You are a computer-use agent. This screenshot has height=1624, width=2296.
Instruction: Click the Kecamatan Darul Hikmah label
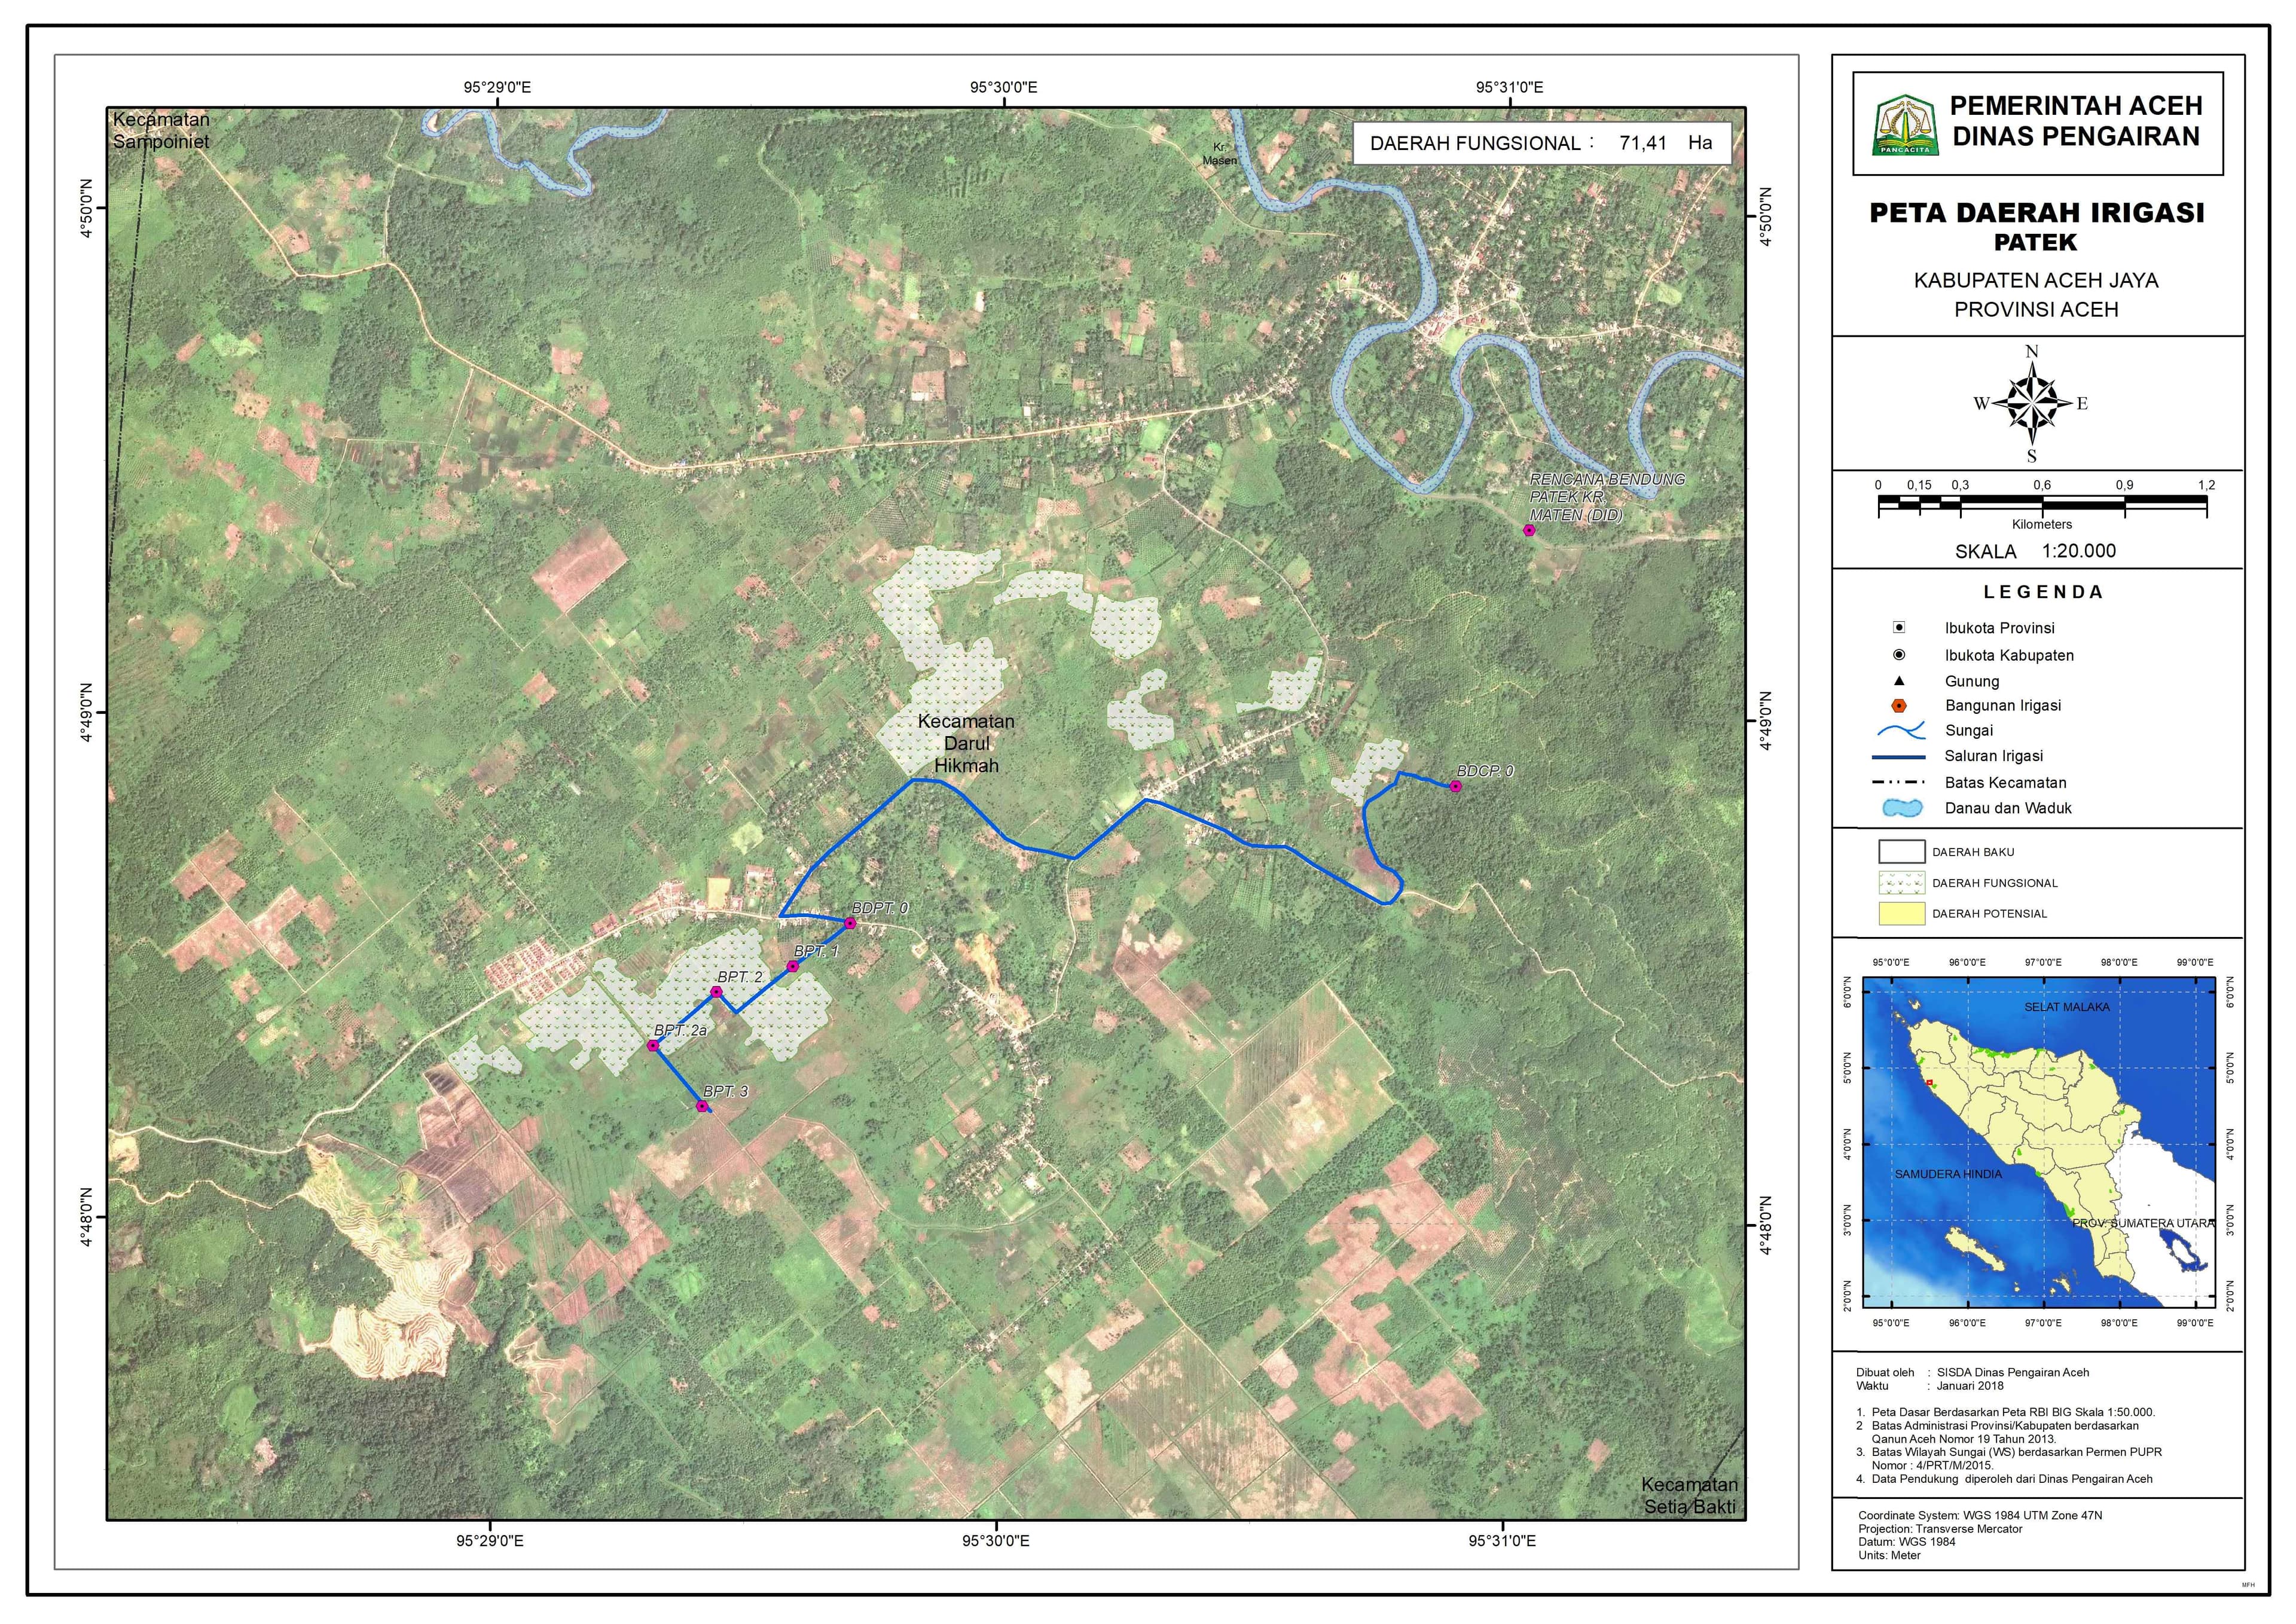pos(966,744)
